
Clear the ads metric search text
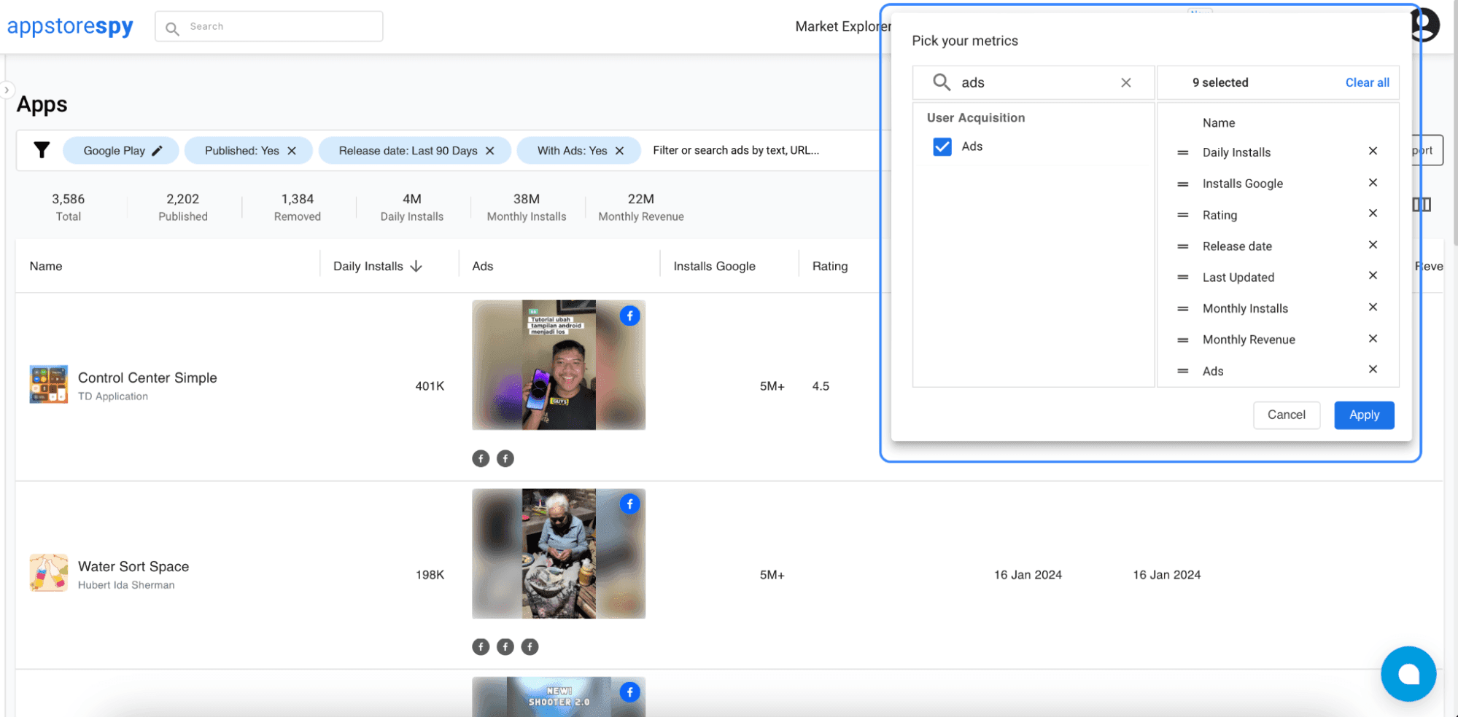click(1125, 83)
